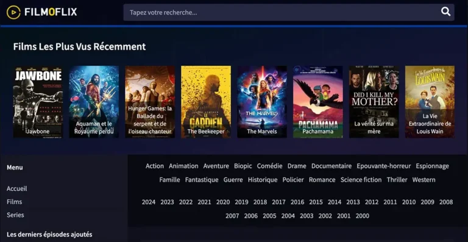Filter films by year 2017
Image resolution: width=468 pixels, height=242 pixels.
pyautogui.click(x=278, y=202)
